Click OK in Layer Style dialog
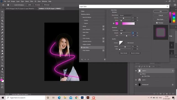 tap(161, 11)
